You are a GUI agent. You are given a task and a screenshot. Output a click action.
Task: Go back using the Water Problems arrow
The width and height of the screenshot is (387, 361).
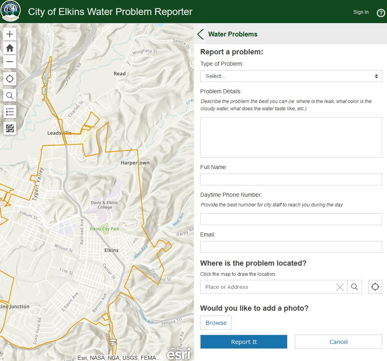(x=201, y=34)
